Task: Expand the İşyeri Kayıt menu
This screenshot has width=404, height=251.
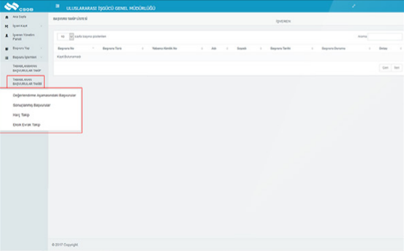Action: click(x=40, y=26)
